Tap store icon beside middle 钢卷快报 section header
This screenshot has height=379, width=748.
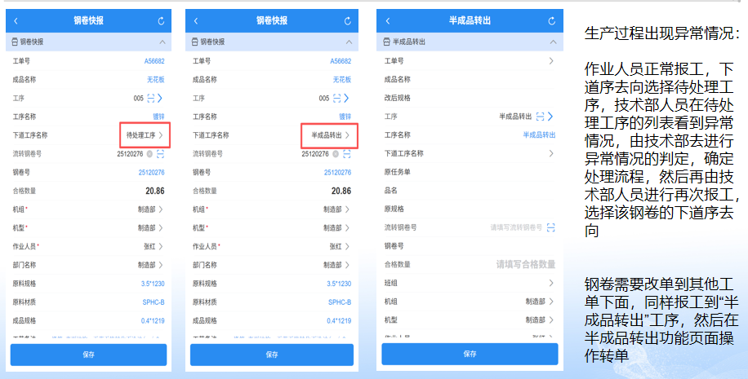pos(194,42)
